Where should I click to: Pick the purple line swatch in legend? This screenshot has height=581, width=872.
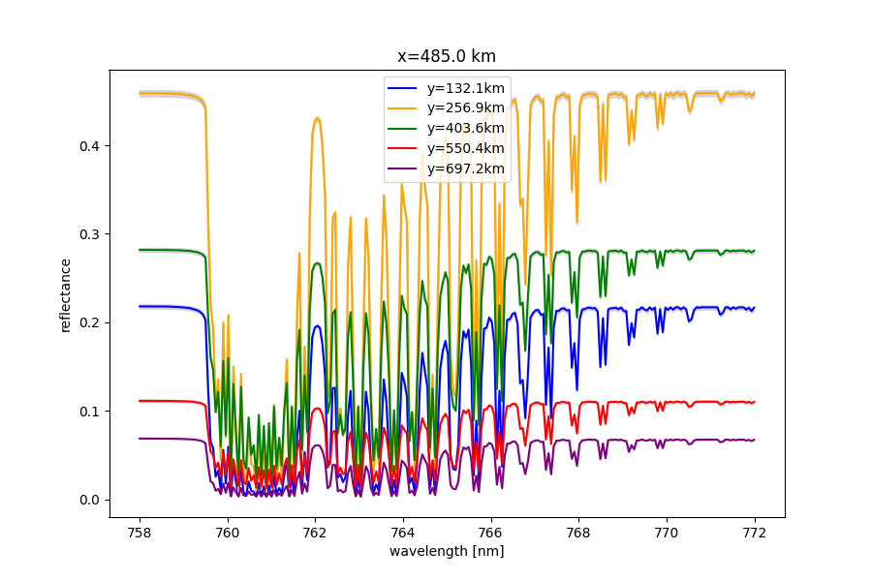point(405,168)
